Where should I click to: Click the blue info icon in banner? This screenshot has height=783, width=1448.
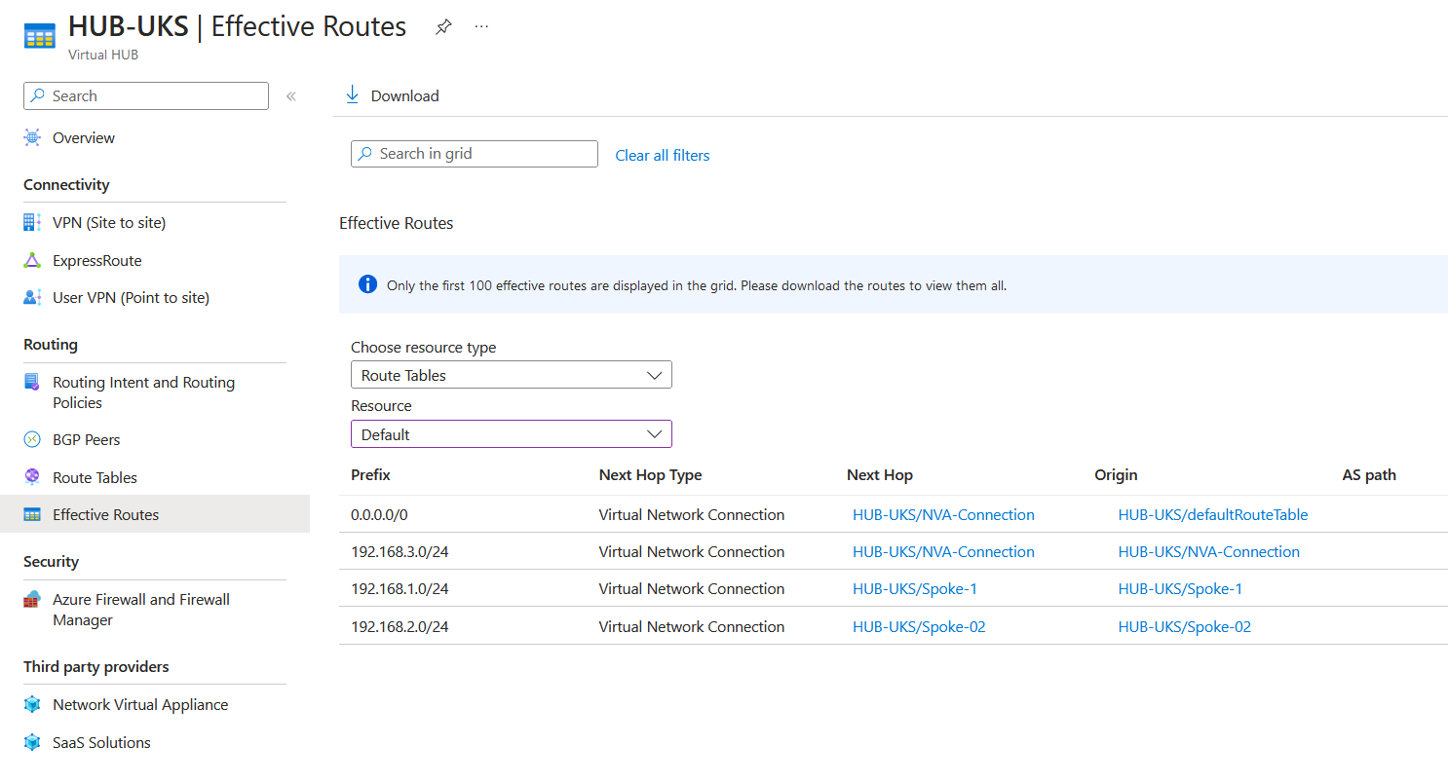click(367, 284)
